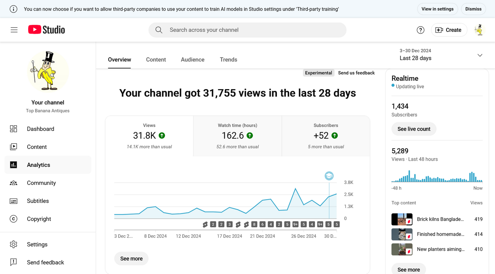Click the Create button
The width and height of the screenshot is (495, 274).
[449, 30]
